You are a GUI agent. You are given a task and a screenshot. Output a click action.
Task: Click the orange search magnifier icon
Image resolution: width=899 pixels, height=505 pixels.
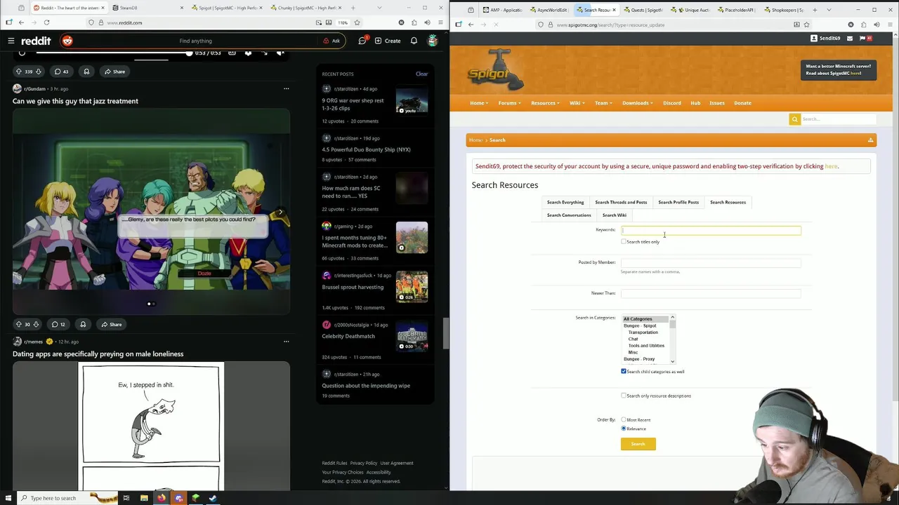795,119
